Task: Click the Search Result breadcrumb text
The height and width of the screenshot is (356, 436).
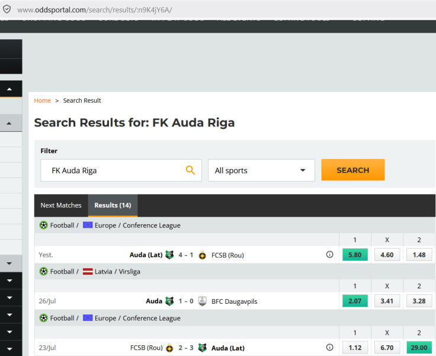Action: [82, 100]
